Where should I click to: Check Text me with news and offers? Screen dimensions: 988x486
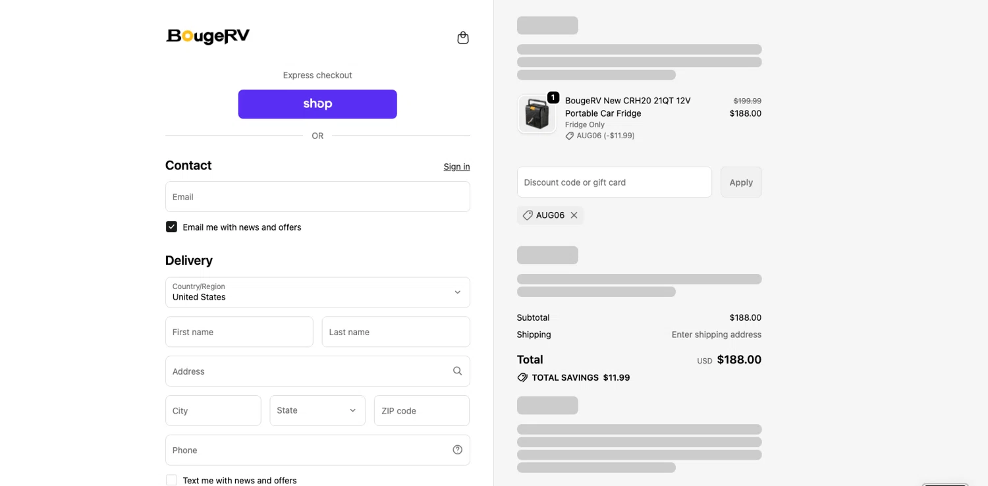[171, 480]
